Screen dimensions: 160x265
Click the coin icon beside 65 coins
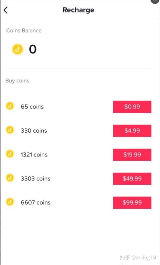(x=10, y=106)
